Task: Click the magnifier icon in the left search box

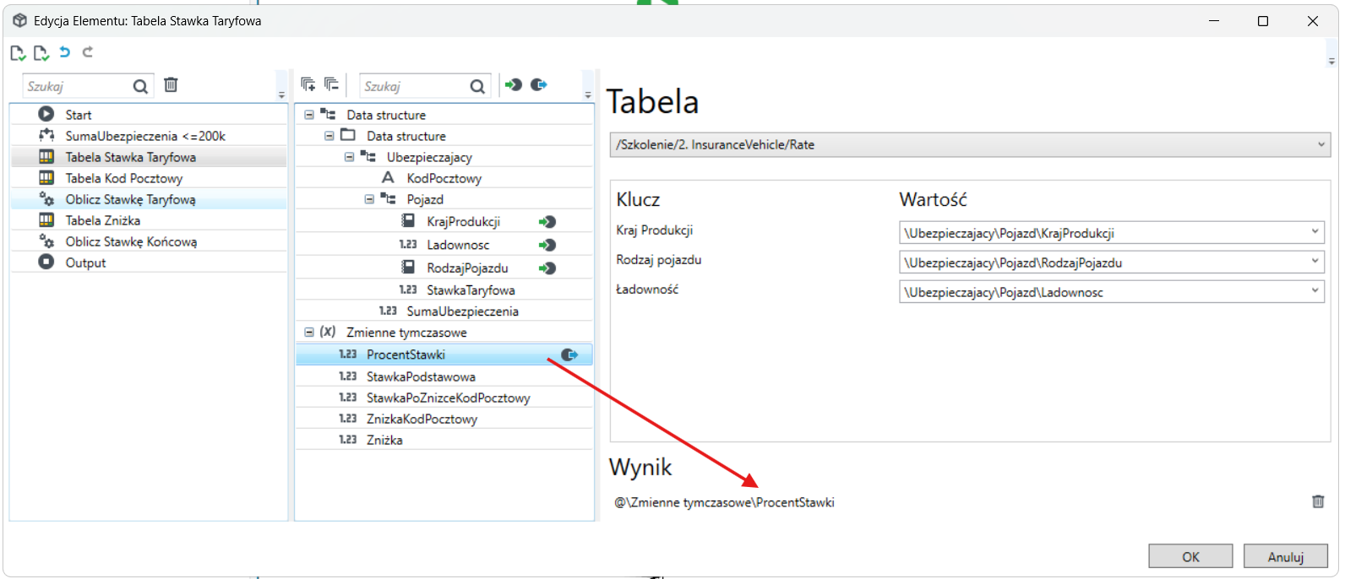Action: (140, 86)
